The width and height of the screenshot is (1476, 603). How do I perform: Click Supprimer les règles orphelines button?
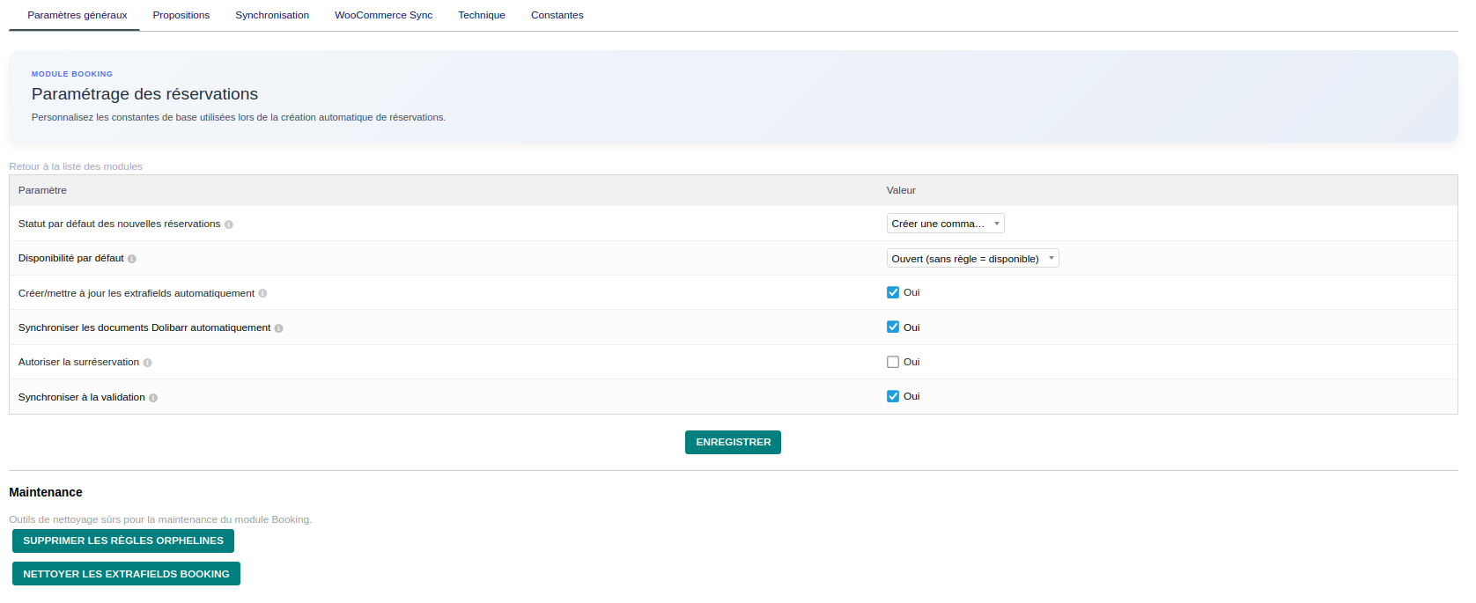pos(123,540)
